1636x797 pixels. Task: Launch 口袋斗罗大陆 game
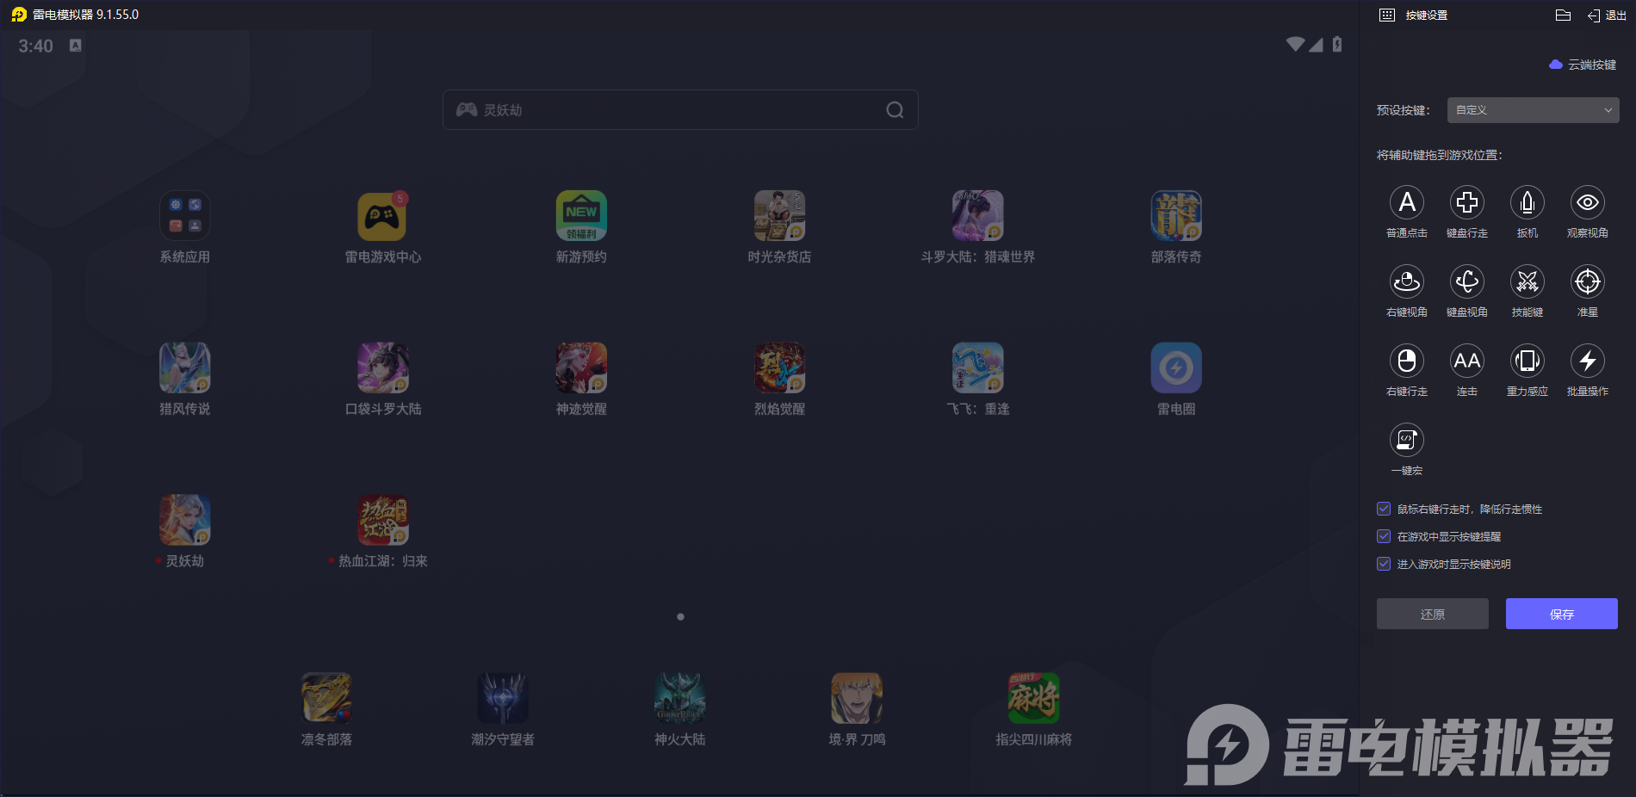(383, 368)
